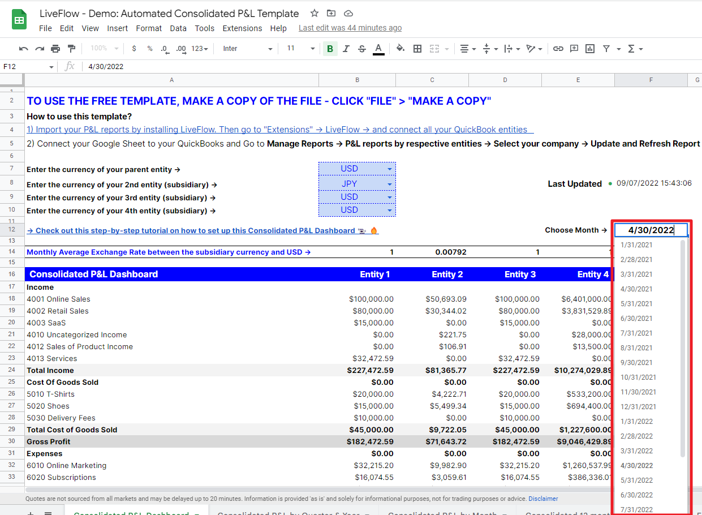Screen dimensions: 702x515
Task: Star this spreadsheet document
Action: [315, 13]
